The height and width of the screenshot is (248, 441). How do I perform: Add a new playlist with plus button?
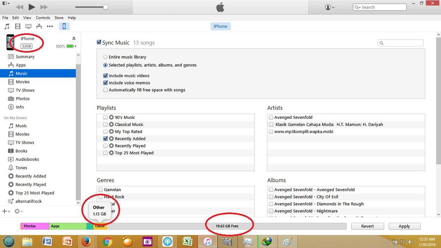point(6,211)
